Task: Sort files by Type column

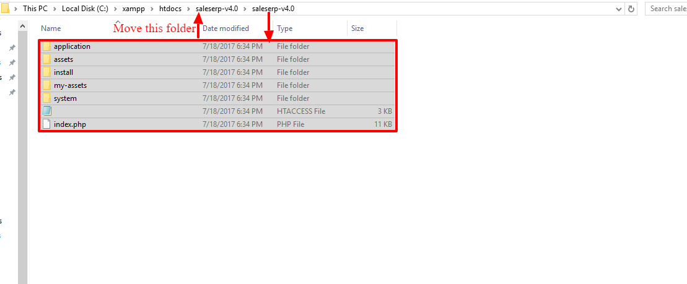Action: click(x=284, y=28)
